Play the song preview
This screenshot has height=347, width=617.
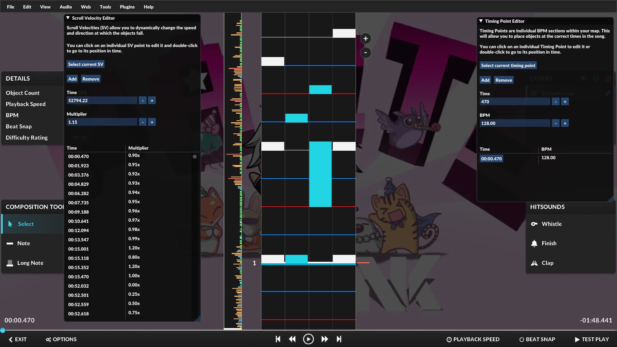308,339
